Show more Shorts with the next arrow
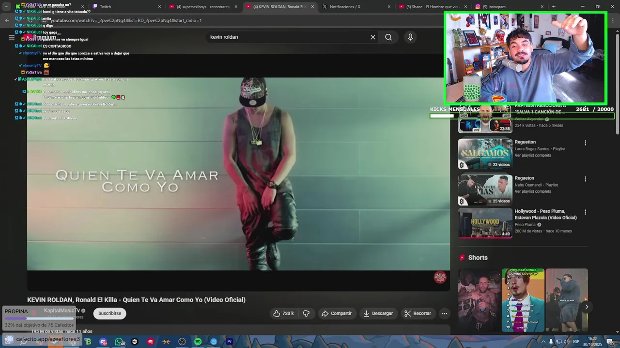Viewport: 620px width, 348px height. (587, 307)
